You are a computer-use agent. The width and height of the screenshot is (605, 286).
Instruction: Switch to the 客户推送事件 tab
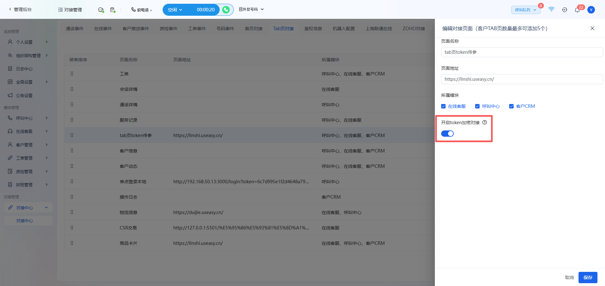(136, 29)
